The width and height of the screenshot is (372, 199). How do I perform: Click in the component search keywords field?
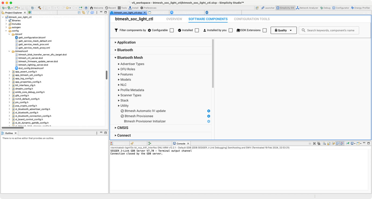point(329,30)
